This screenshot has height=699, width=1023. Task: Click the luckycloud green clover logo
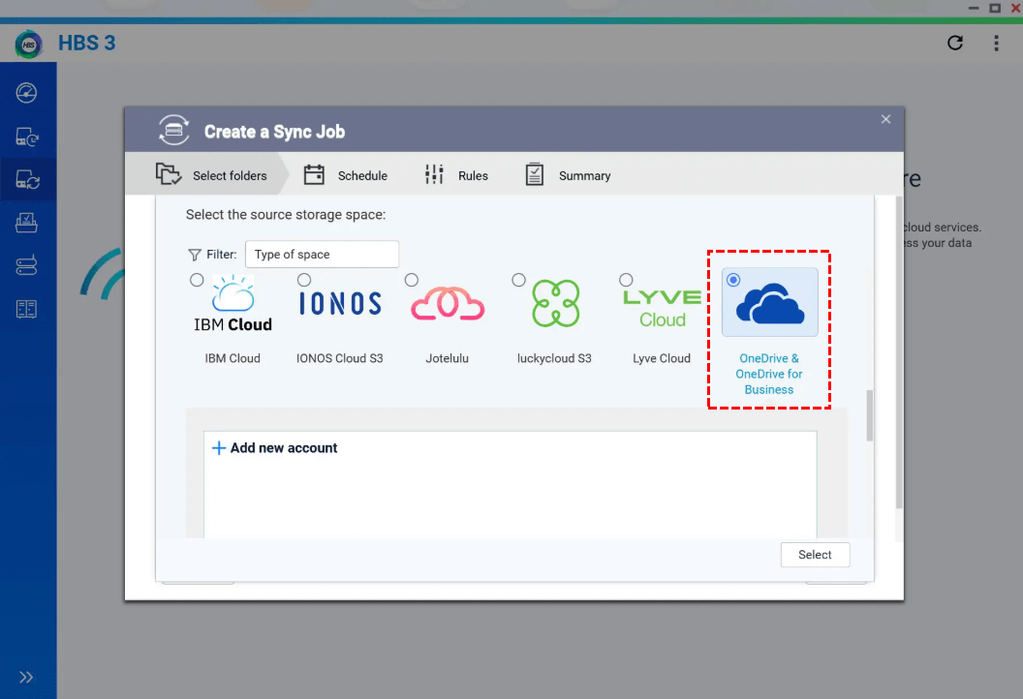555,304
